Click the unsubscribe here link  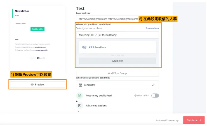click(x=40, y=47)
